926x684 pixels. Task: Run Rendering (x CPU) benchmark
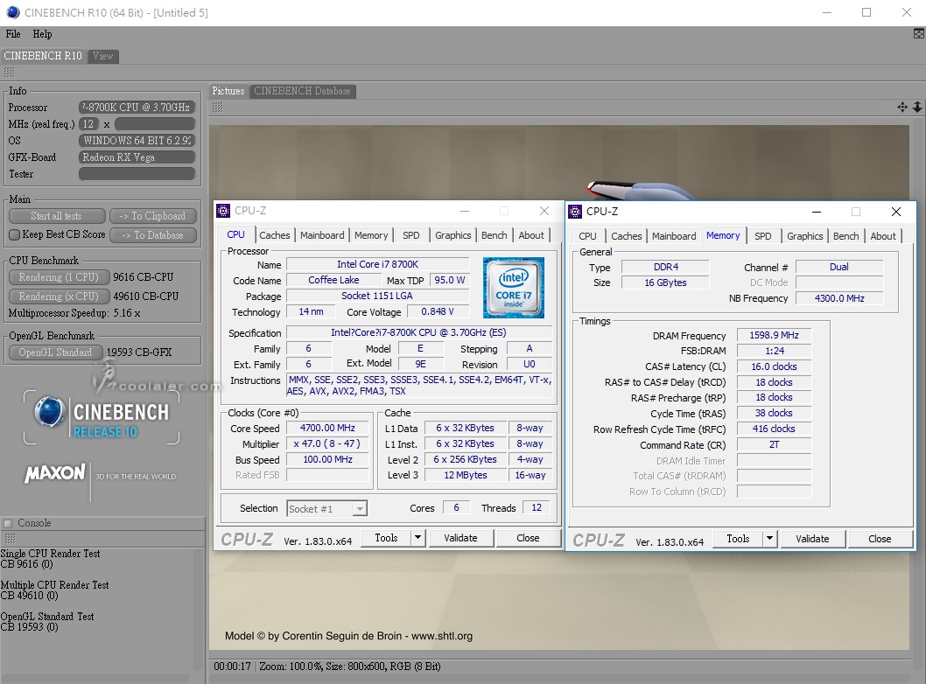coord(59,297)
